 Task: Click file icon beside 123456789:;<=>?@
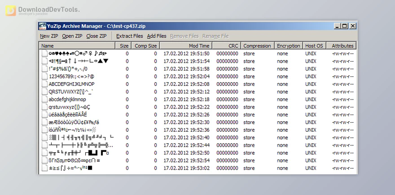45,76
